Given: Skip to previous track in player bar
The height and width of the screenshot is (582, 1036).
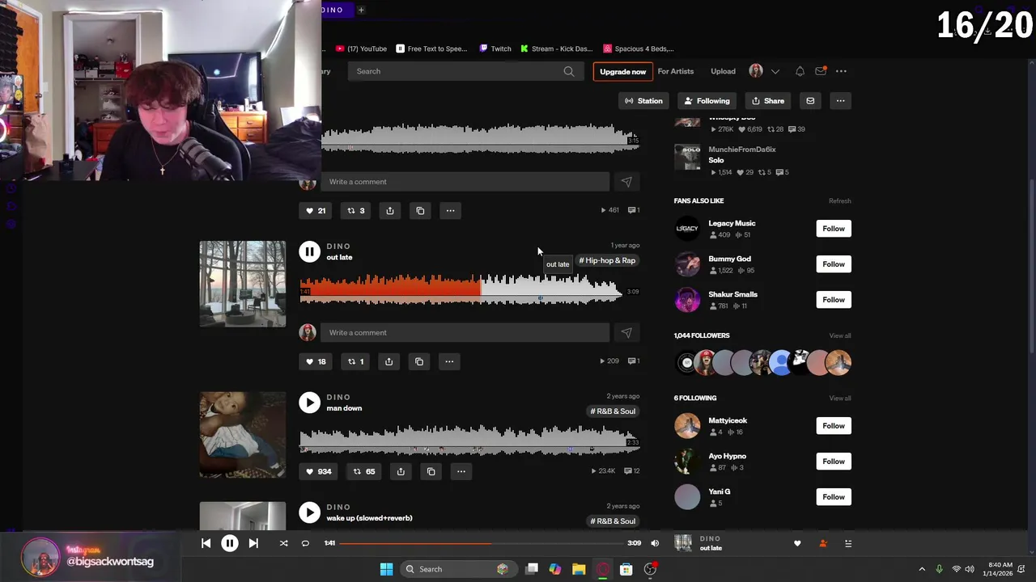Looking at the screenshot, I should (x=206, y=543).
